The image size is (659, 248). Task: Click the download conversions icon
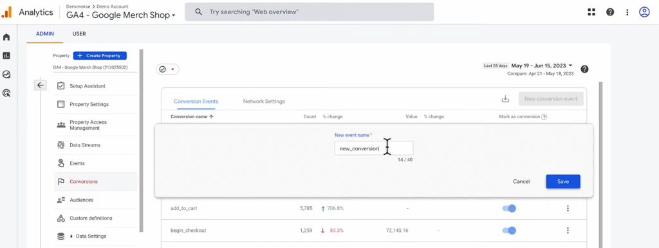click(x=506, y=98)
